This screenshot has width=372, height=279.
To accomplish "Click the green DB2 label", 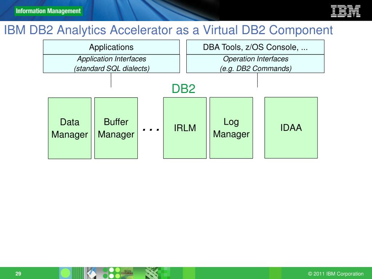I will 183,89.
